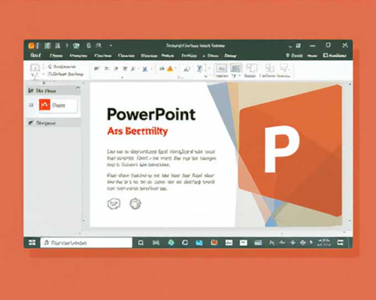Screen dimensions: 376x300
Task: Click the second body paragraph on the slide
Action: coord(161,181)
